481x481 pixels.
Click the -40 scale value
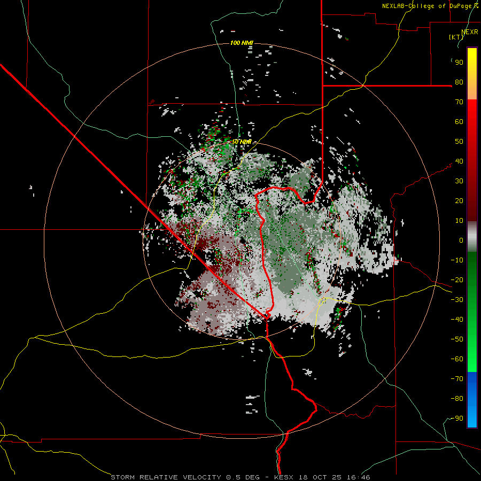tap(457, 320)
